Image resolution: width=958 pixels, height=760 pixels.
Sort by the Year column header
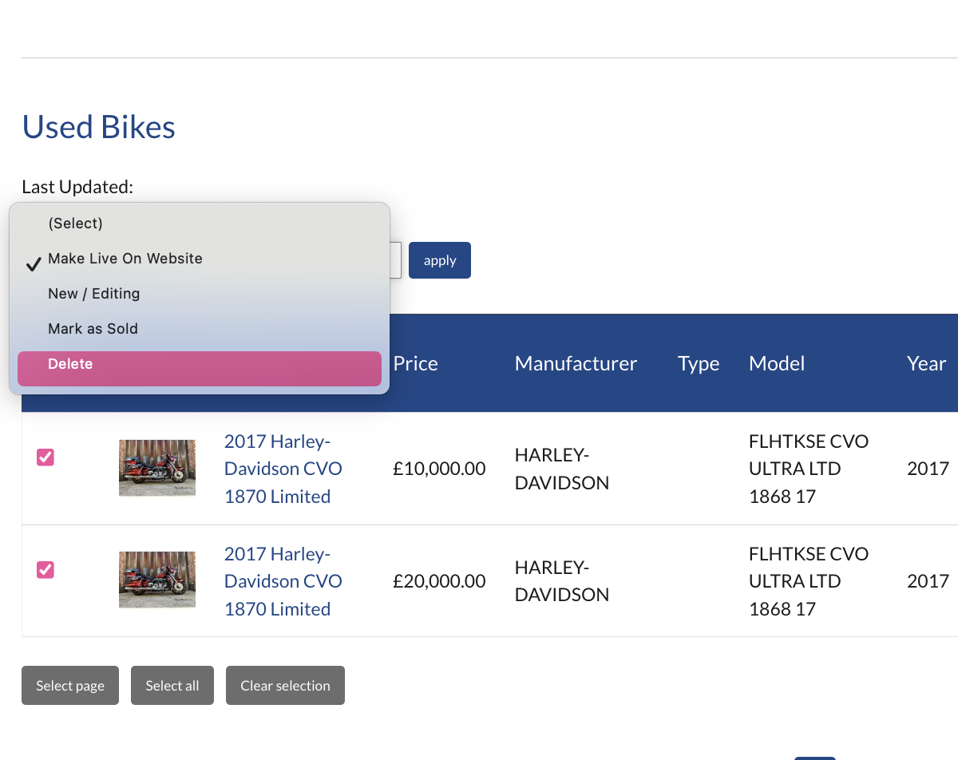pyautogui.click(x=926, y=364)
